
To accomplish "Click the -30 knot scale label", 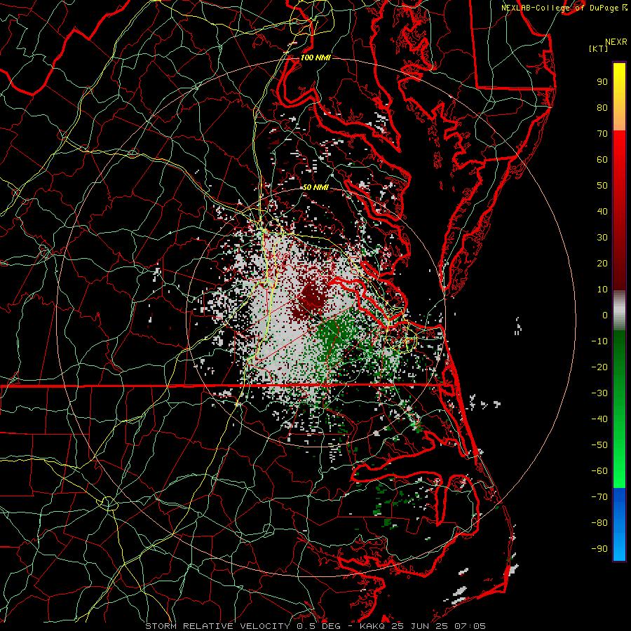I will (599, 393).
